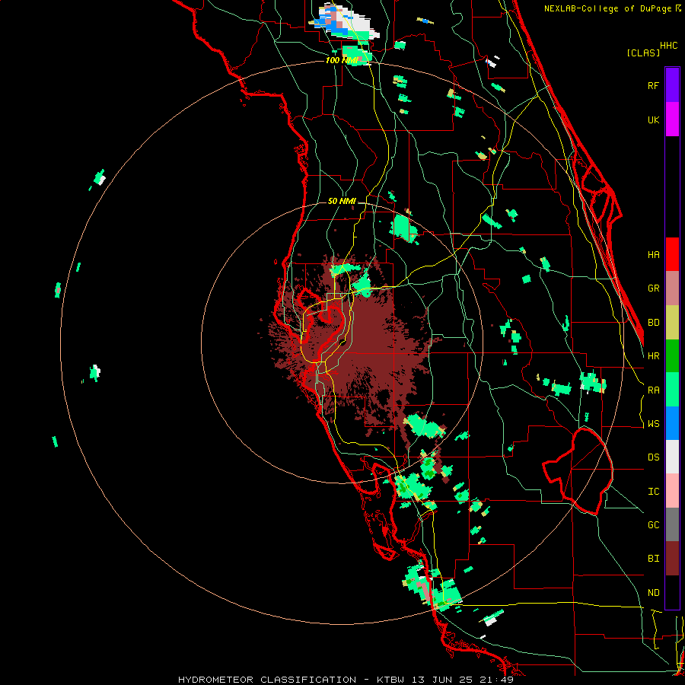
Task: Select the dusty pink GR swatch
Action: pos(672,288)
